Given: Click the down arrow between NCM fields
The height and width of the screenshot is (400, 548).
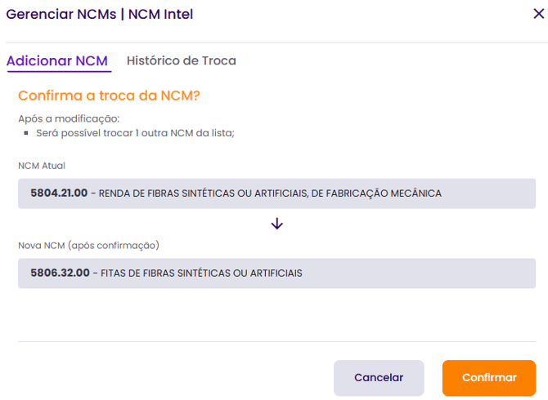Looking at the screenshot, I should (x=276, y=223).
